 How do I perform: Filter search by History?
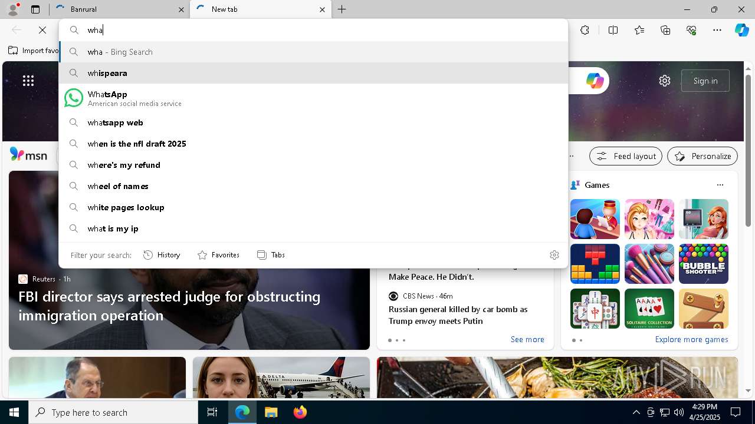(162, 255)
